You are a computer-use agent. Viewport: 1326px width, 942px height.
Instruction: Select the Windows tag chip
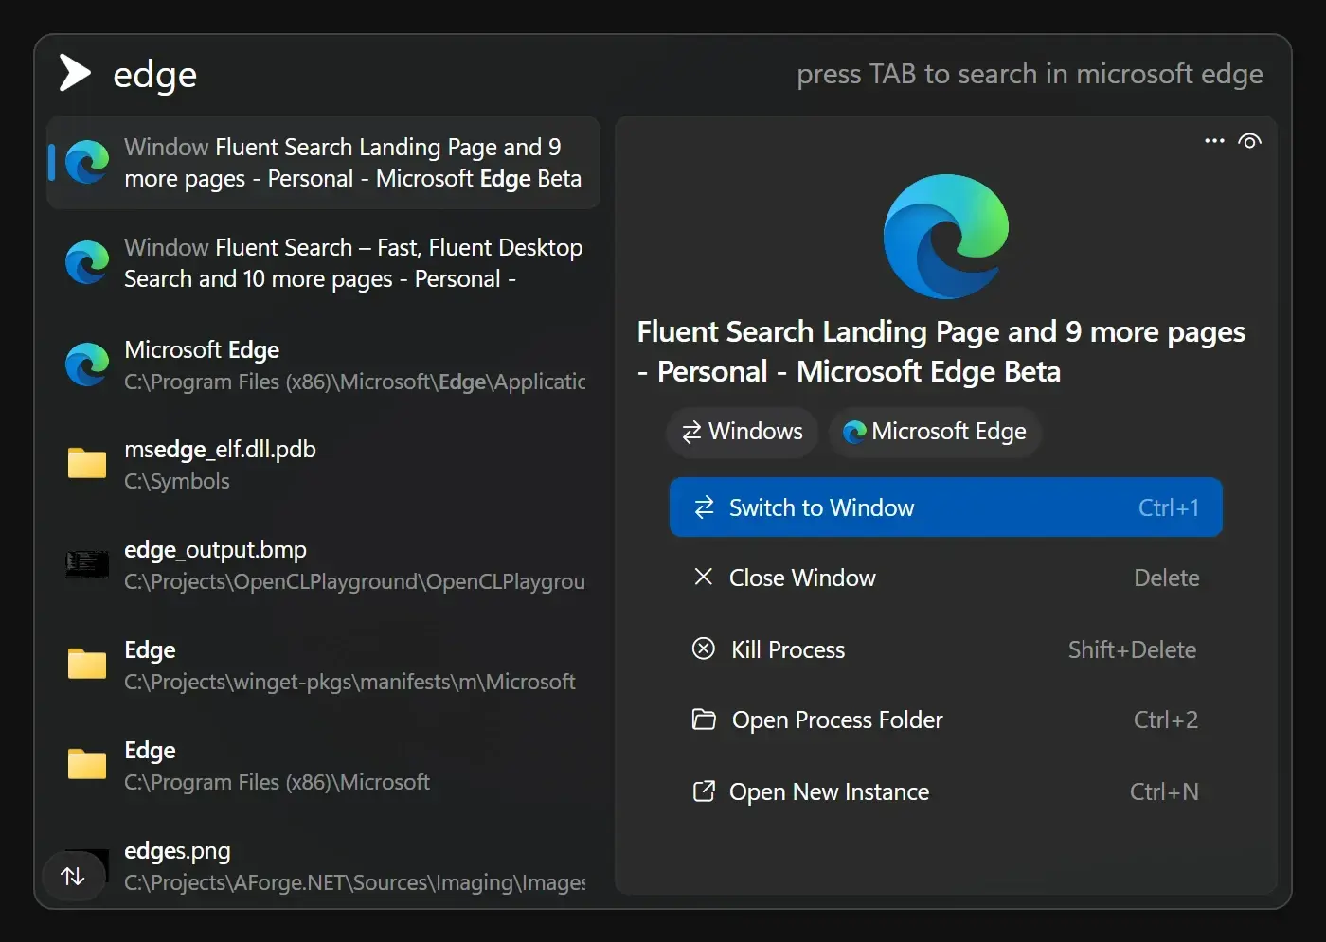(743, 432)
